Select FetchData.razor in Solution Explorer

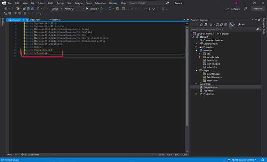click(x=214, y=77)
